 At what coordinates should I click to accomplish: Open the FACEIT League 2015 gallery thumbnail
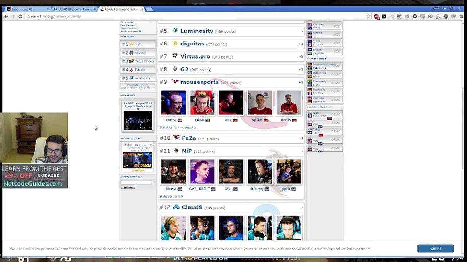coord(138,120)
